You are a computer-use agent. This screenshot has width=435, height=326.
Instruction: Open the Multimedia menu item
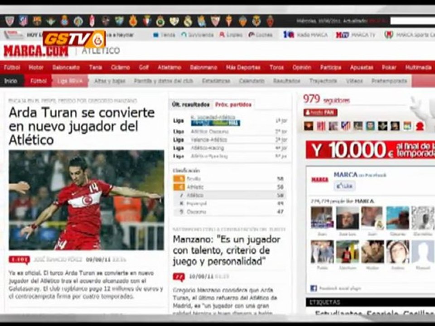coord(418,67)
